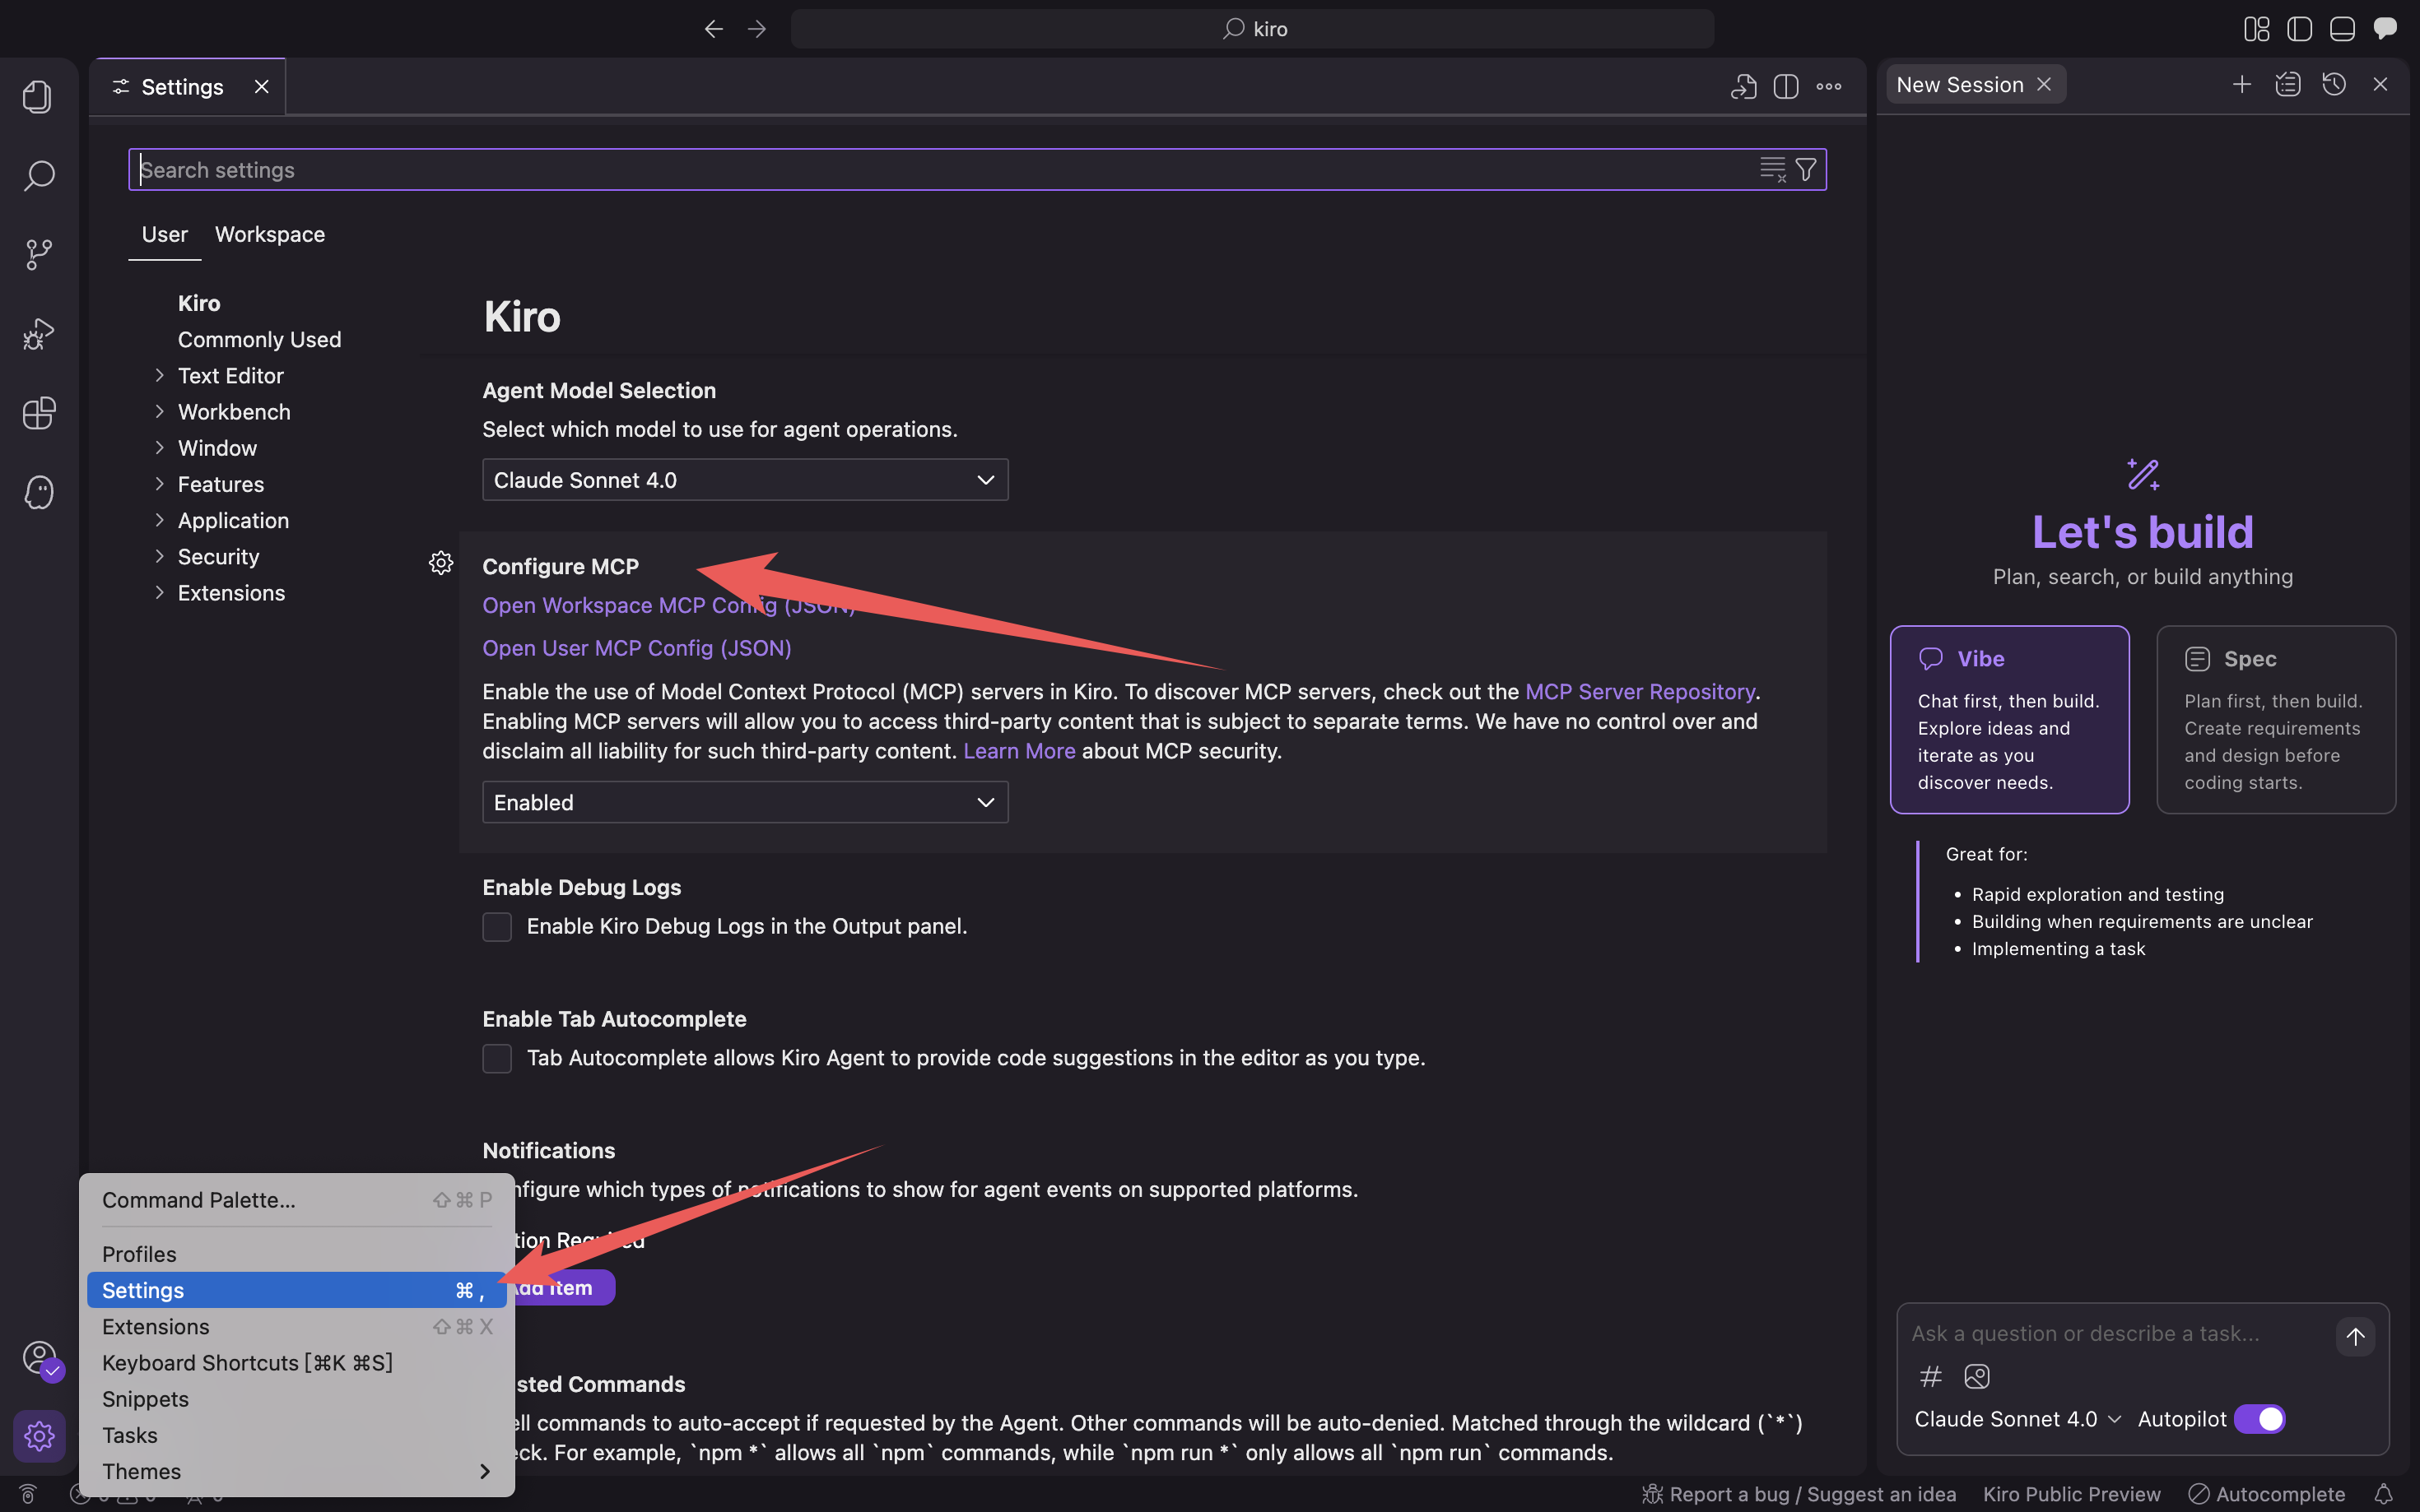Click the MCP Server Repository link
Screen dimensions: 2420x1512
(x=1639, y=692)
